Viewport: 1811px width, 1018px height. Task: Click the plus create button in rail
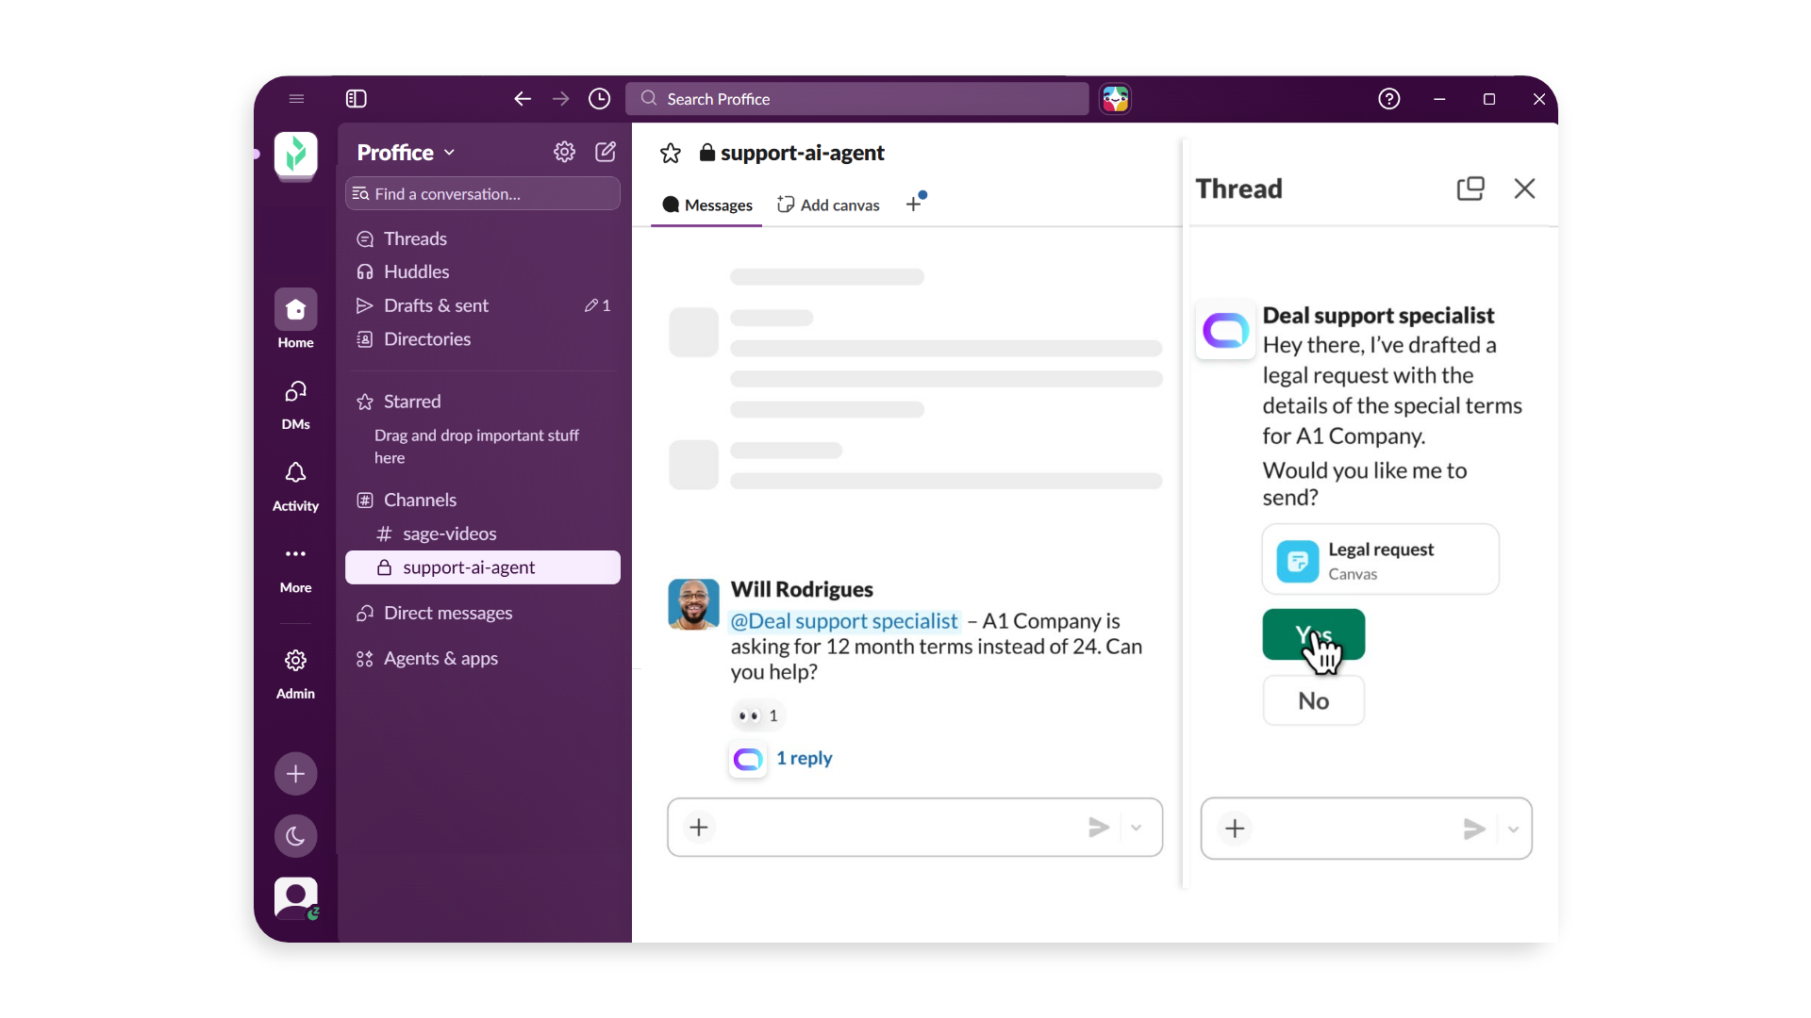point(296,774)
